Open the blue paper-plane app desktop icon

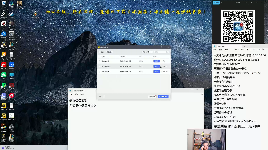[x=4, y=34]
